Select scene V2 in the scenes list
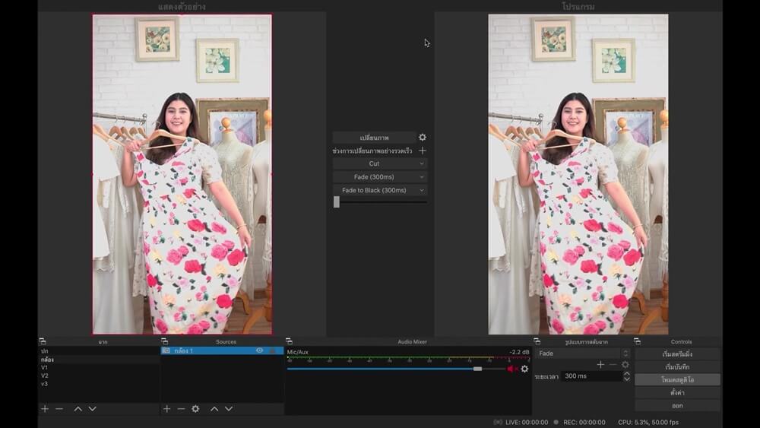Image resolution: width=760 pixels, height=428 pixels. (x=45, y=376)
